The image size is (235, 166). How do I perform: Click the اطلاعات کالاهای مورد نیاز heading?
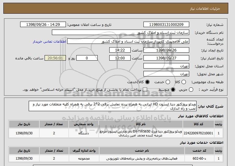pos(201,116)
